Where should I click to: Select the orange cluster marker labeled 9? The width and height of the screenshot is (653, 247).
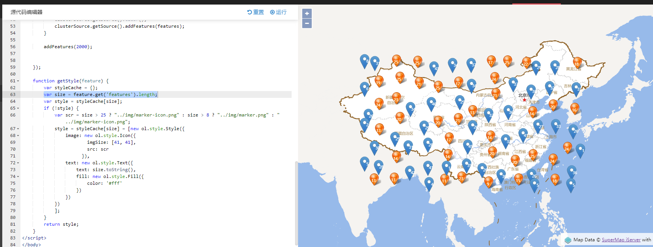[488, 182]
